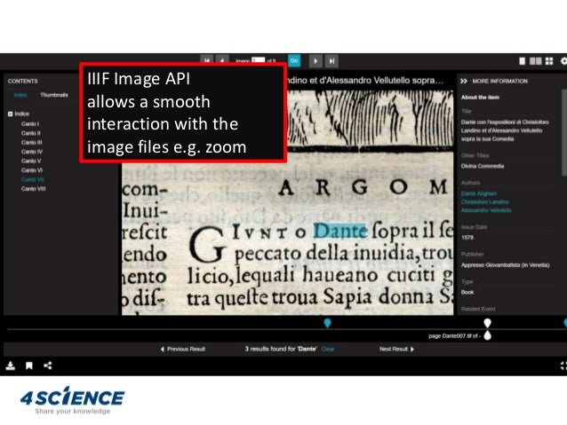This screenshot has width=567, height=425.
Task: Click the white marker on the search timeline
Action: (487, 323)
